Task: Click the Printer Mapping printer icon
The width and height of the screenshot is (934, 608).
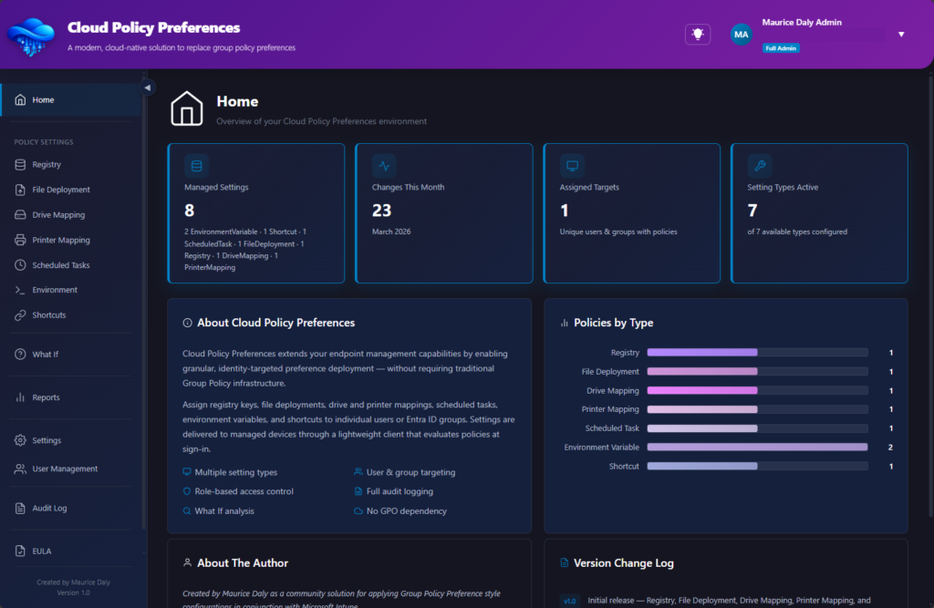Action: [x=20, y=241]
